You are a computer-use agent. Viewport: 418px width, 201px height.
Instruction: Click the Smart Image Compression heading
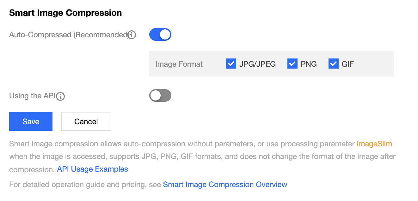pos(65,13)
